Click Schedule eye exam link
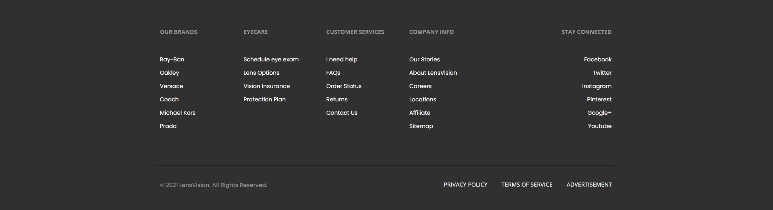This screenshot has width=773, height=210. tap(271, 59)
